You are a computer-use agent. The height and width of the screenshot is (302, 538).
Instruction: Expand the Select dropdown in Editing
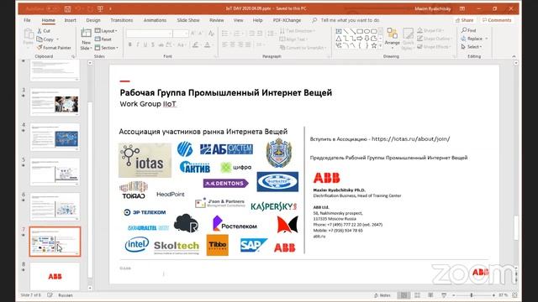pos(472,47)
